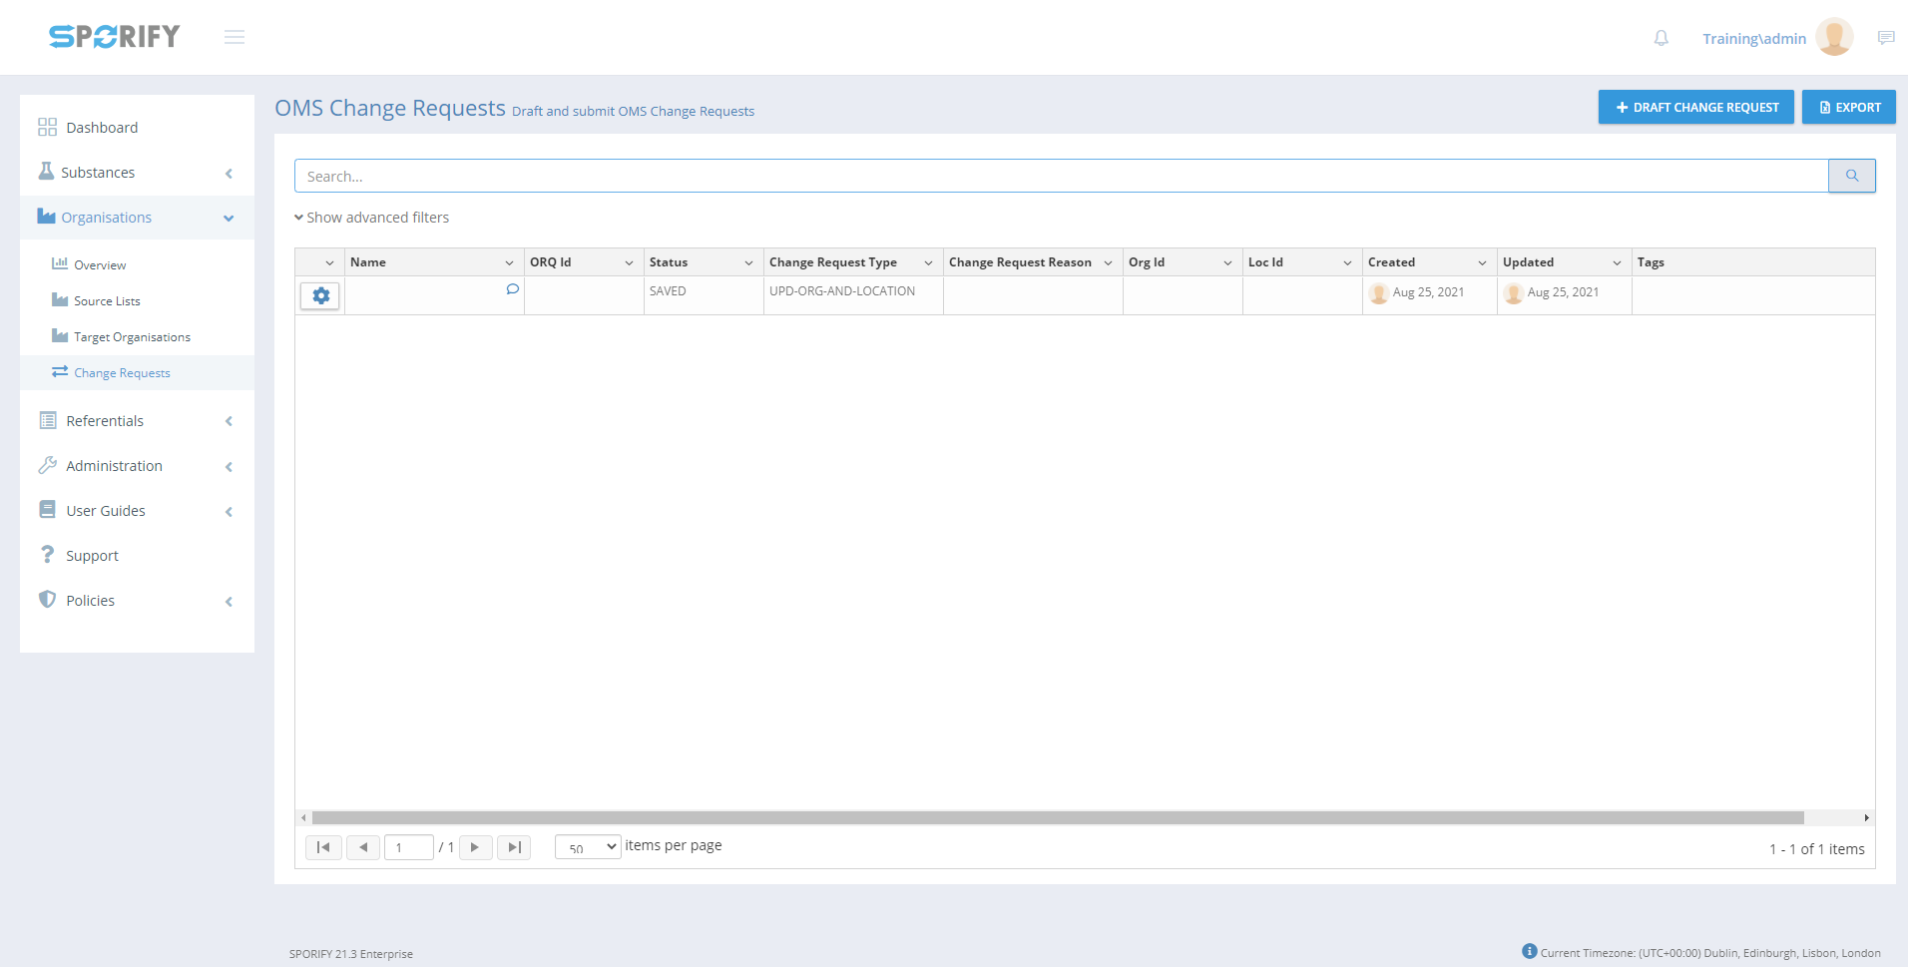Open the Status column filter menu
The width and height of the screenshot is (1908, 967).
coord(748,262)
